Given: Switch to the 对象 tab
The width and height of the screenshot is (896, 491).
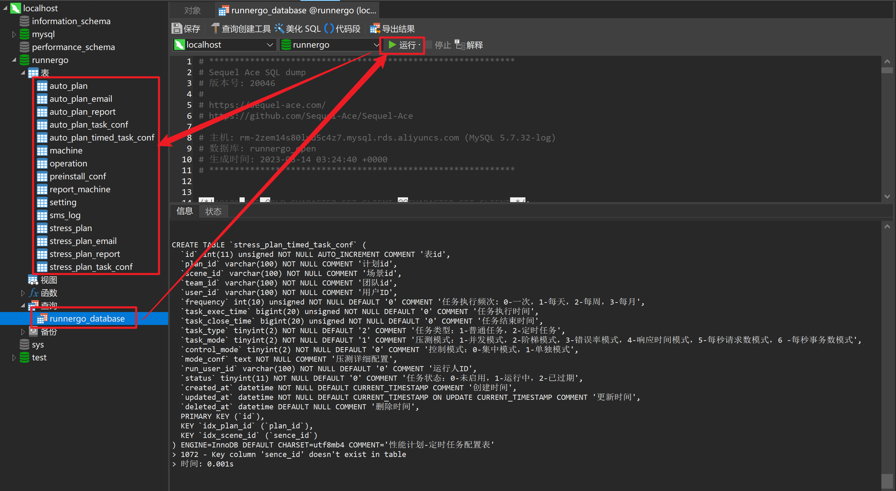Looking at the screenshot, I should pos(192,10).
